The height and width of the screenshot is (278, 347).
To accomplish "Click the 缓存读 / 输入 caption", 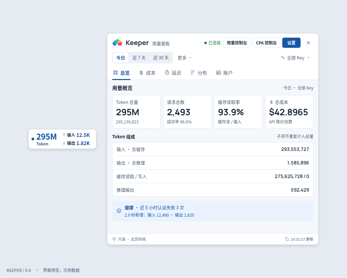I will point(229,122).
